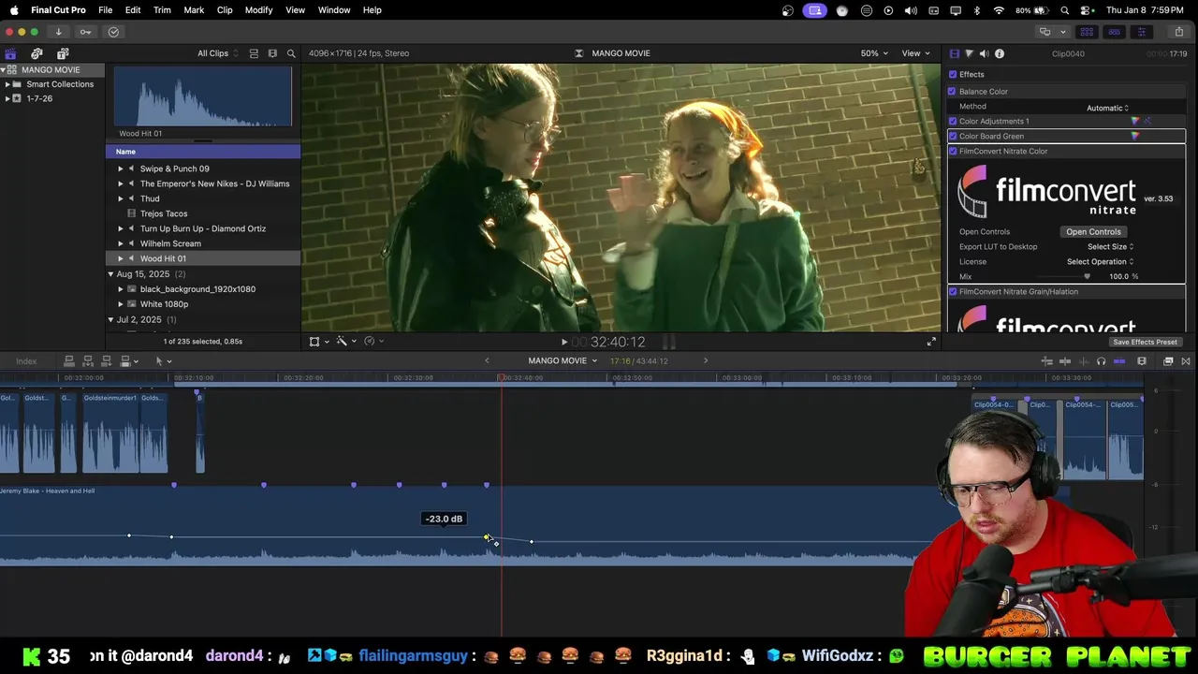The width and height of the screenshot is (1198, 674).
Task: Open the Transform tool popup in viewer
Action: click(318, 342)
